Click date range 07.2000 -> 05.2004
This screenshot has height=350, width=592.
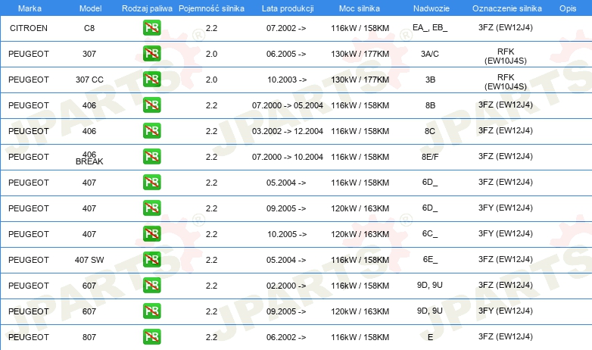288,105
